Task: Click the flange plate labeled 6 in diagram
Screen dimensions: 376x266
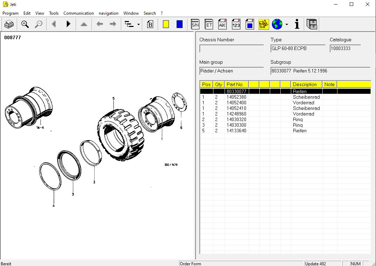Action: [179, 102]
